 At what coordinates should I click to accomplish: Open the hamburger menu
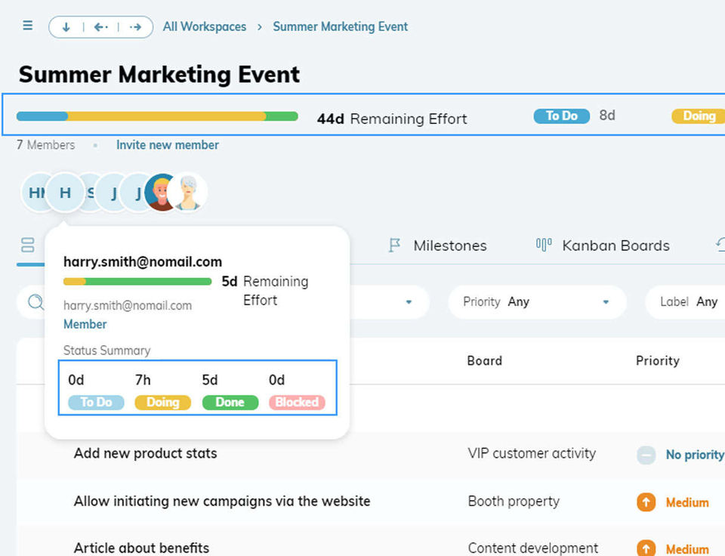tap(28, 26)
